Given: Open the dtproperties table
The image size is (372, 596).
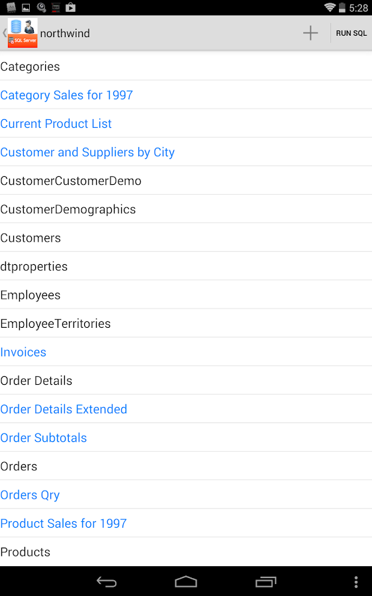Looking at the screenshot, I should (186, 266).
